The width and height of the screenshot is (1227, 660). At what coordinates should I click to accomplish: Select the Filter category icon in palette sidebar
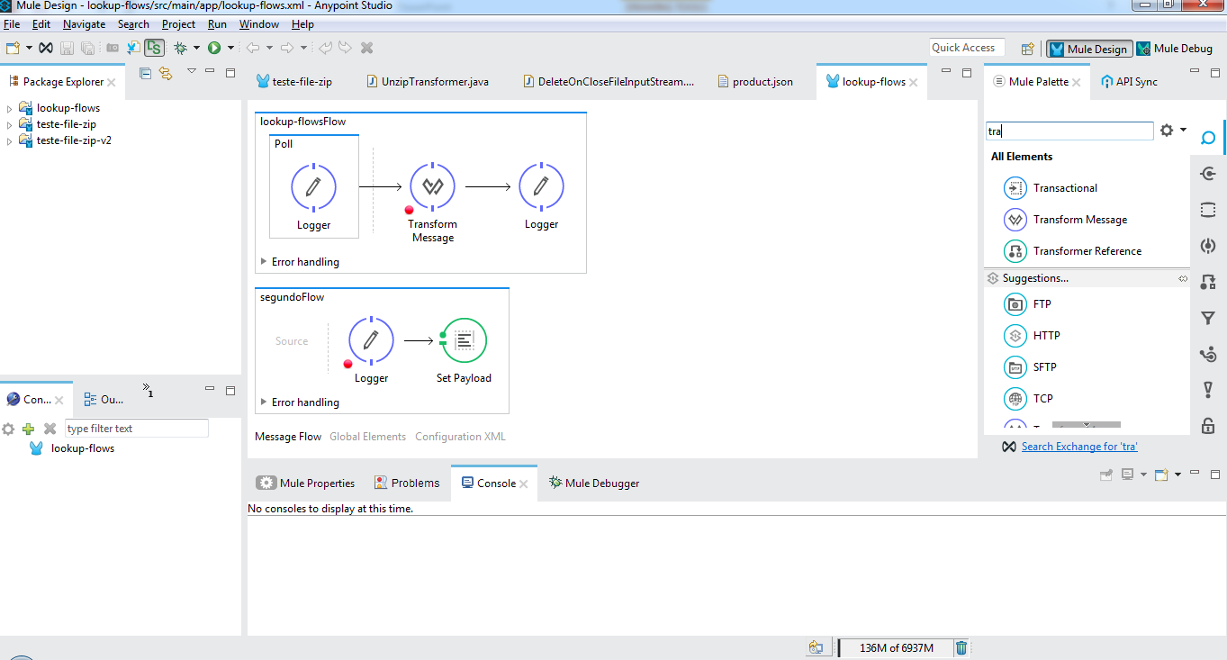1207,317
